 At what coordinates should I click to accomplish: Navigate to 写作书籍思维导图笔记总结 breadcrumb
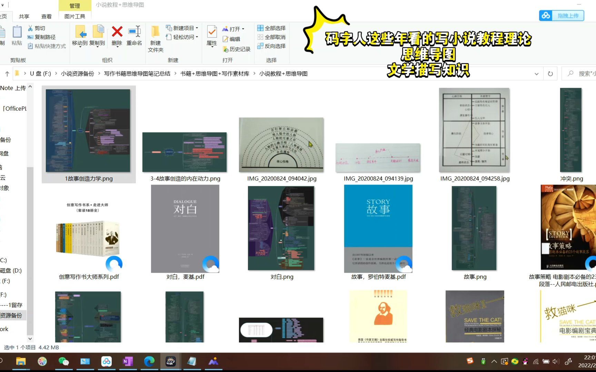pos(137,74)
